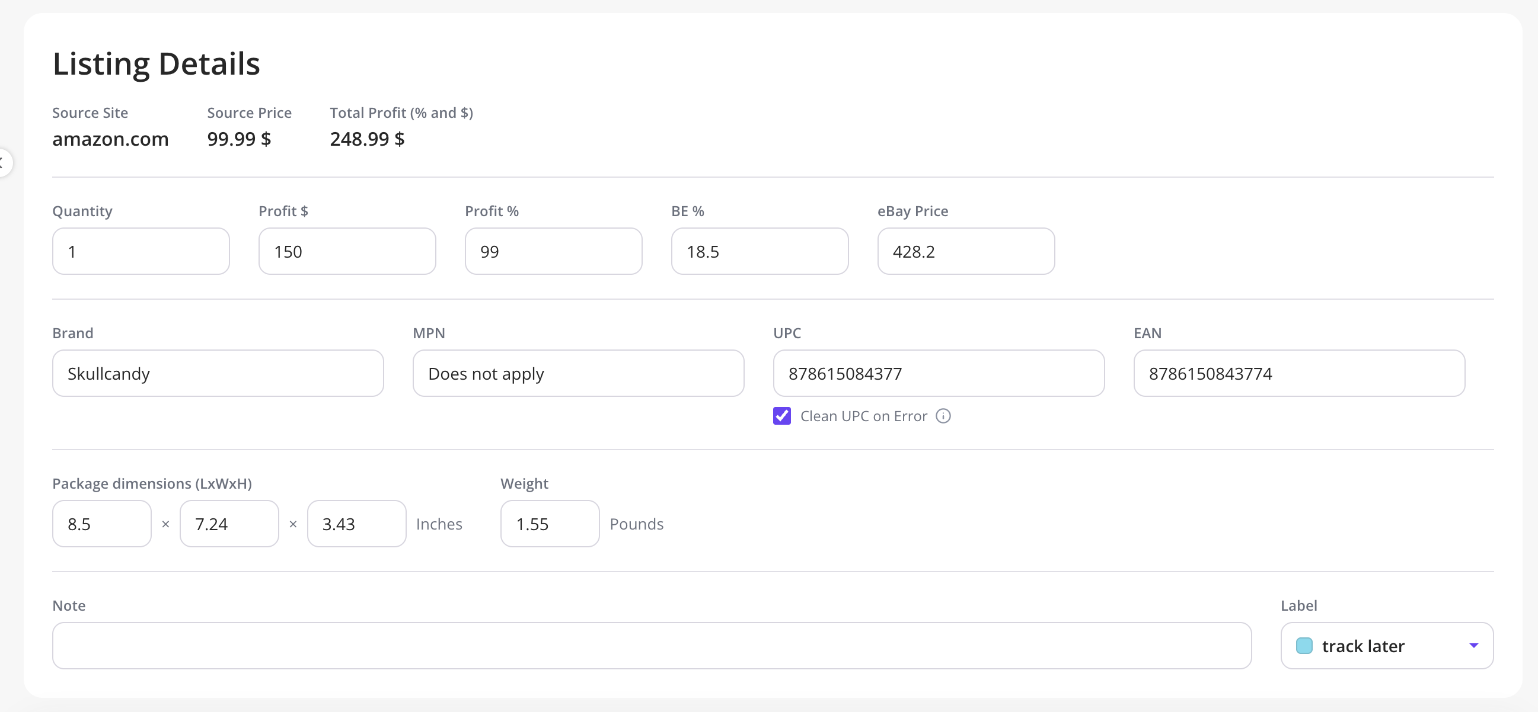1538x712 pixels.
Task: Click the EAN number field
Action: [1298, 373]
